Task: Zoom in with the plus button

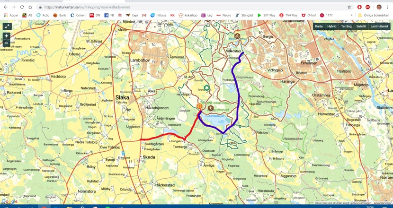Action: coord(7,36)
